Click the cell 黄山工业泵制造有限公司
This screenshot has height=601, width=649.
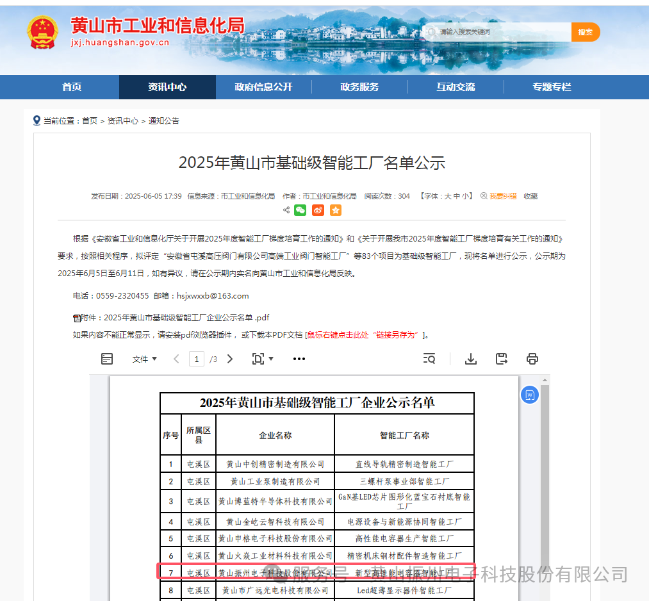pos(275,482)
